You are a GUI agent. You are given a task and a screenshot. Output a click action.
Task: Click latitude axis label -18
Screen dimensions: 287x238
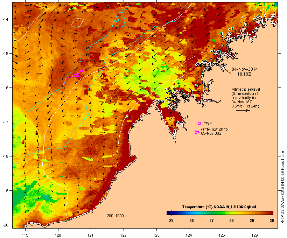5,156
